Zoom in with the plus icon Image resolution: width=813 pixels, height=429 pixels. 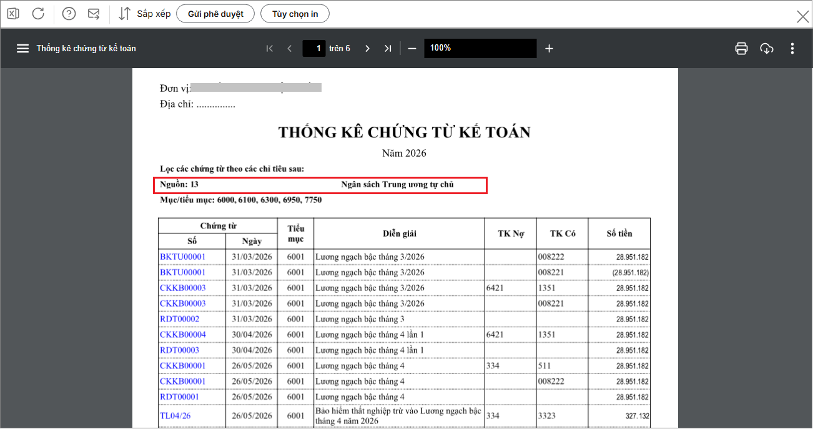pyautogui.click(x=549, y=48)
